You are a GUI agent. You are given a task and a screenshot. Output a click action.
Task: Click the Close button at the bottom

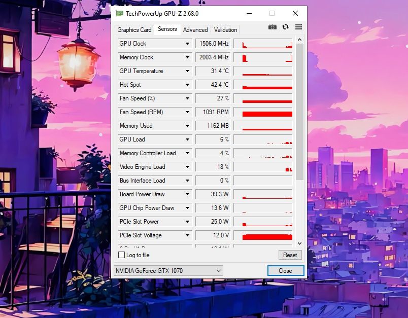(285, 271)
